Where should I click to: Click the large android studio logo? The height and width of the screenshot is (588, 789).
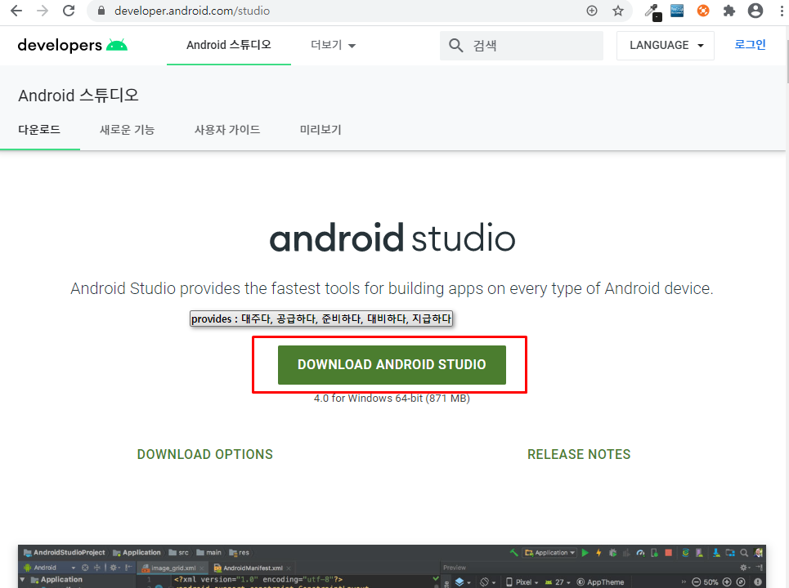tap(392, 238)
